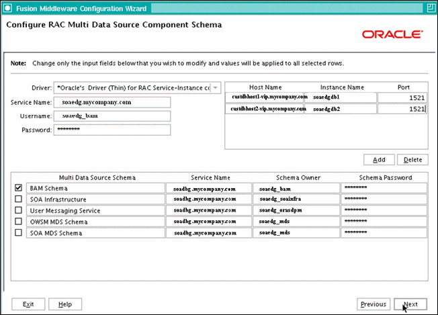Click the Schema Owner column header
This screenshot has width=438, height=315.
pos(298,177)
